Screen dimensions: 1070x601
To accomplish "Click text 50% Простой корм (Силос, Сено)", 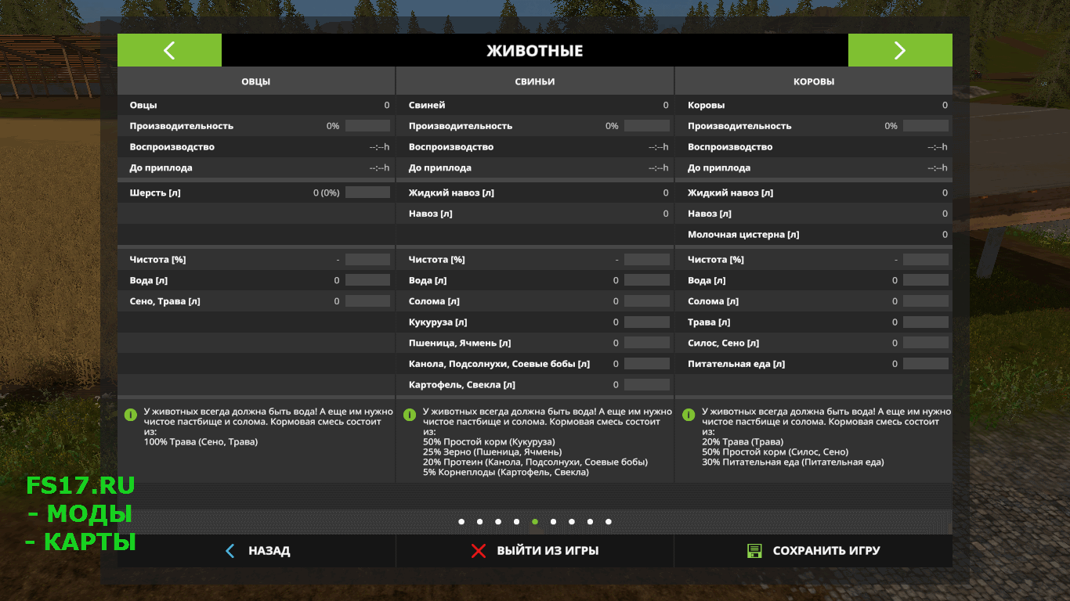I will point(775,452).
